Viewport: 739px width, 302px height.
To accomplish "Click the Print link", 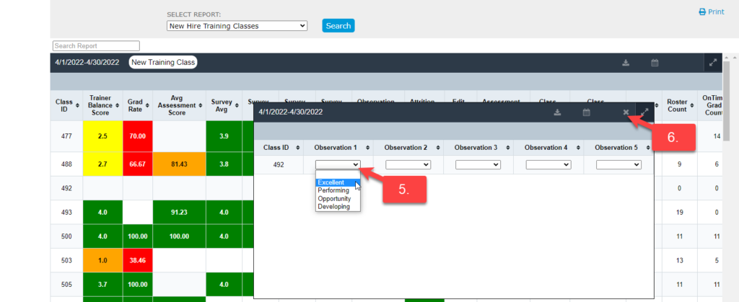I will [x=711, y=12].
